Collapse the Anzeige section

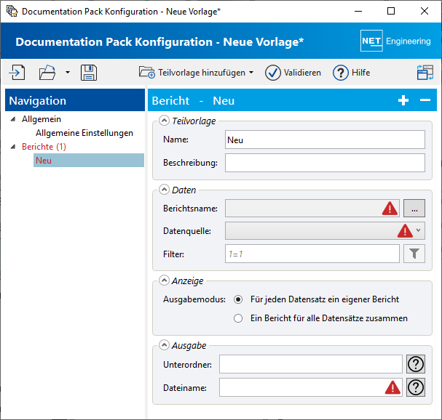(164, 280)
